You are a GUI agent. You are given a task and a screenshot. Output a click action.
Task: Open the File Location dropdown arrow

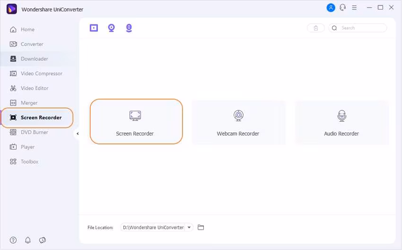(189, 227)
